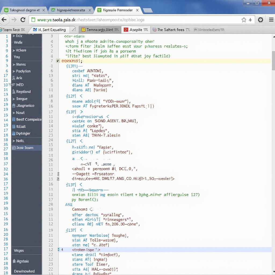Click the browser back arrow
Screen dimensions: 275x275
pos(4,20)
